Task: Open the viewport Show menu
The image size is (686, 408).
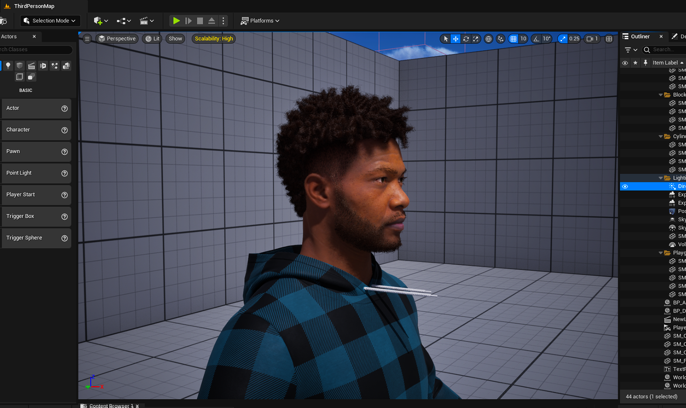Action: pyautogui.click(x=175, y=39)
